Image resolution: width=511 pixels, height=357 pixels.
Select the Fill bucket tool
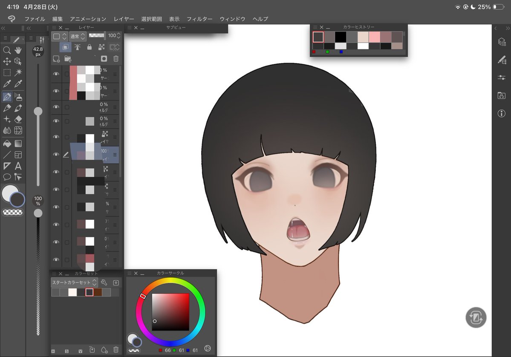click(7, 144)
